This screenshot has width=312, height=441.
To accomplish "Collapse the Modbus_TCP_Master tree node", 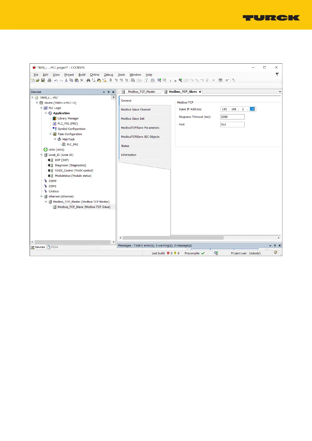I will click(46, 202).
